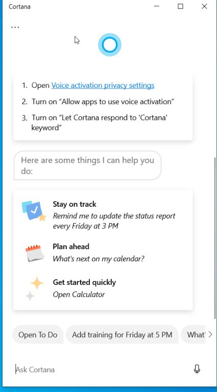The height and width of the screenshot is (392, 217).
Task: Activate the microphone icon to speak
Action: [x=197, y=369]
